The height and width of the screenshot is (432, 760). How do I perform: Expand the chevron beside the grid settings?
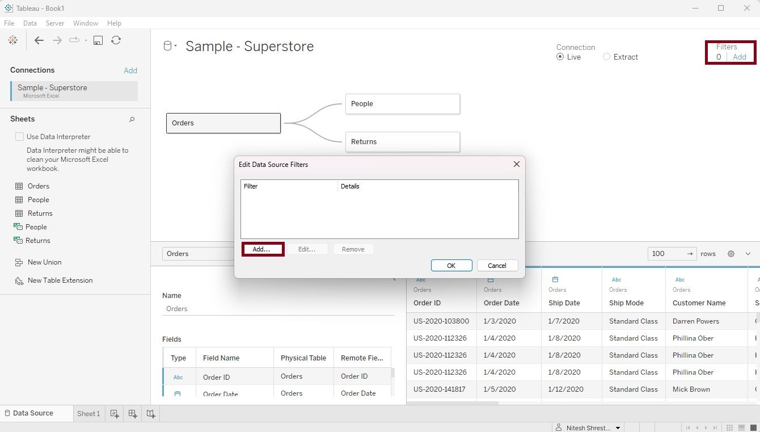(x=748, y=254)
